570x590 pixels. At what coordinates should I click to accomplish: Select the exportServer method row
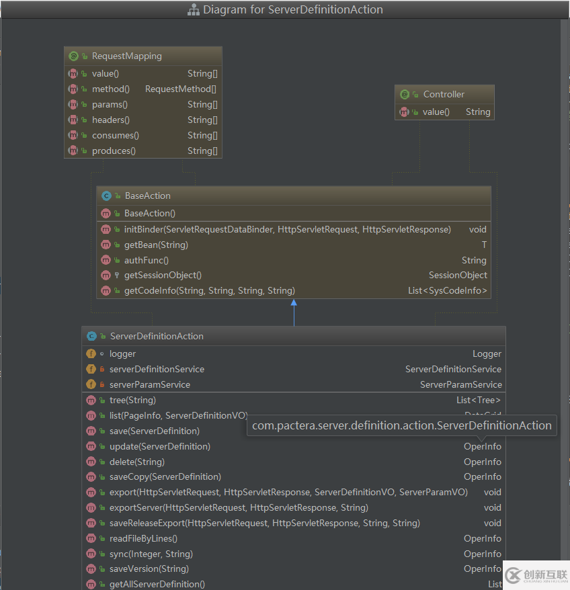tap(239, 508)
